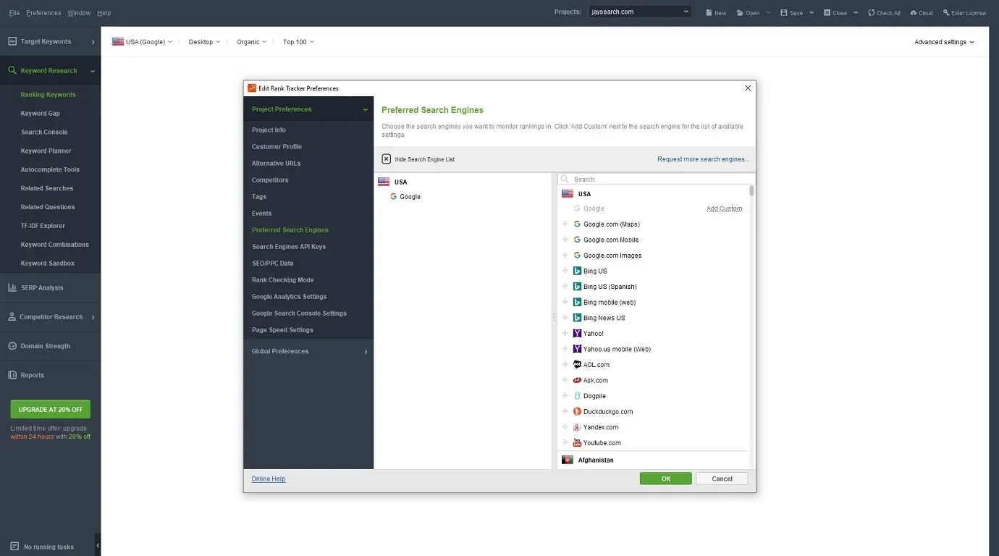This screenshot has width=999, height=556.
Task: Click the Target Keywords sidebar icon
Action: (12, 41)
